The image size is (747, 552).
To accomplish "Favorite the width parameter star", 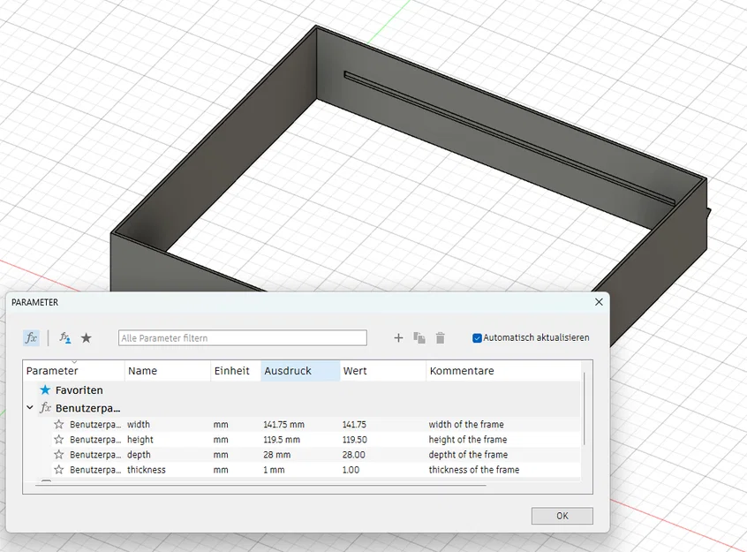I will pyautogui.click(x=58, y=424).
